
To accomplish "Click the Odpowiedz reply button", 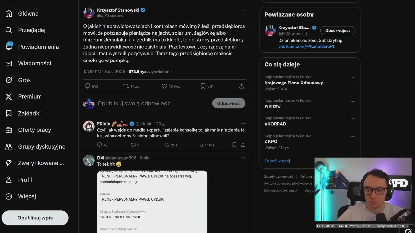I will [229, 103].
